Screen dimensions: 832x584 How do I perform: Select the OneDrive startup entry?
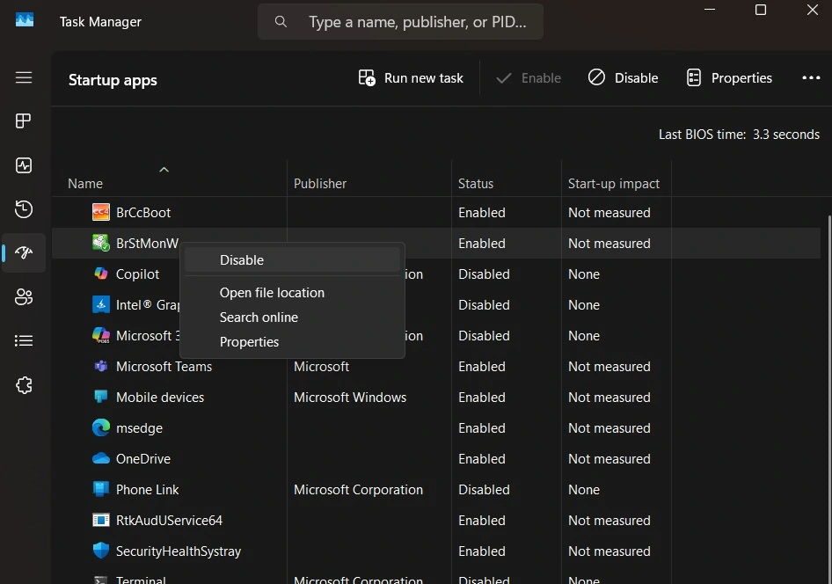pyautogui.click(x=142, y=458)
